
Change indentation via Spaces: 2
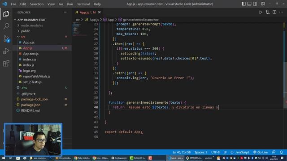pyautogui.click(x=201, y=152)
